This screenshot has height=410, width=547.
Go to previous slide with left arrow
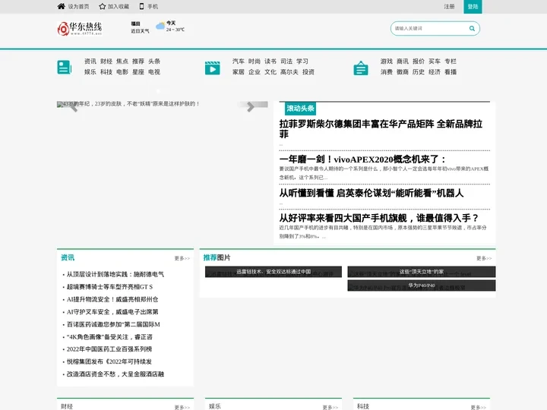pyautogui.click(x=74, y=107)
